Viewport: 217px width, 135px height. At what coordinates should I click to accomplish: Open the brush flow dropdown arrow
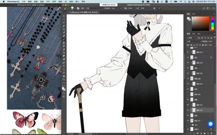click(x=134, y=8)
